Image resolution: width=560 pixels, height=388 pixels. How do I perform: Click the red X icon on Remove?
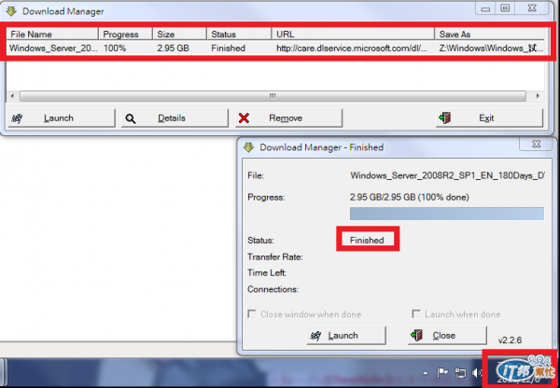point(244,118)
